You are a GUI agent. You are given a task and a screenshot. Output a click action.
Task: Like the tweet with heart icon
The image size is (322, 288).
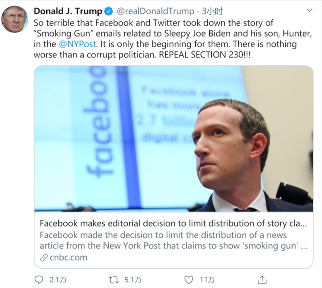pyautogui.click(x=189, y=280)
